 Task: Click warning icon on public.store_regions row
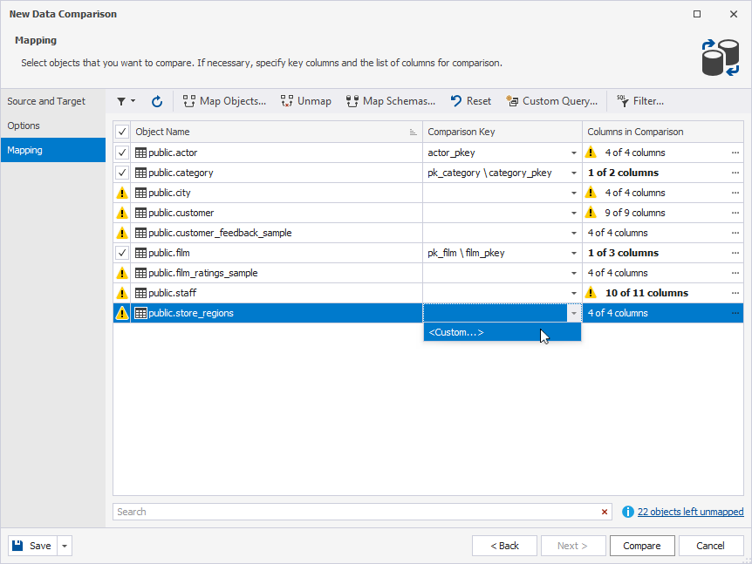(x=122, y=313)
